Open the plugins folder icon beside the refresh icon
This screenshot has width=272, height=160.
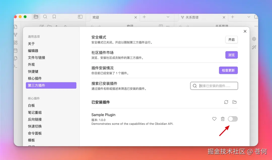click(x=234, y=102)
